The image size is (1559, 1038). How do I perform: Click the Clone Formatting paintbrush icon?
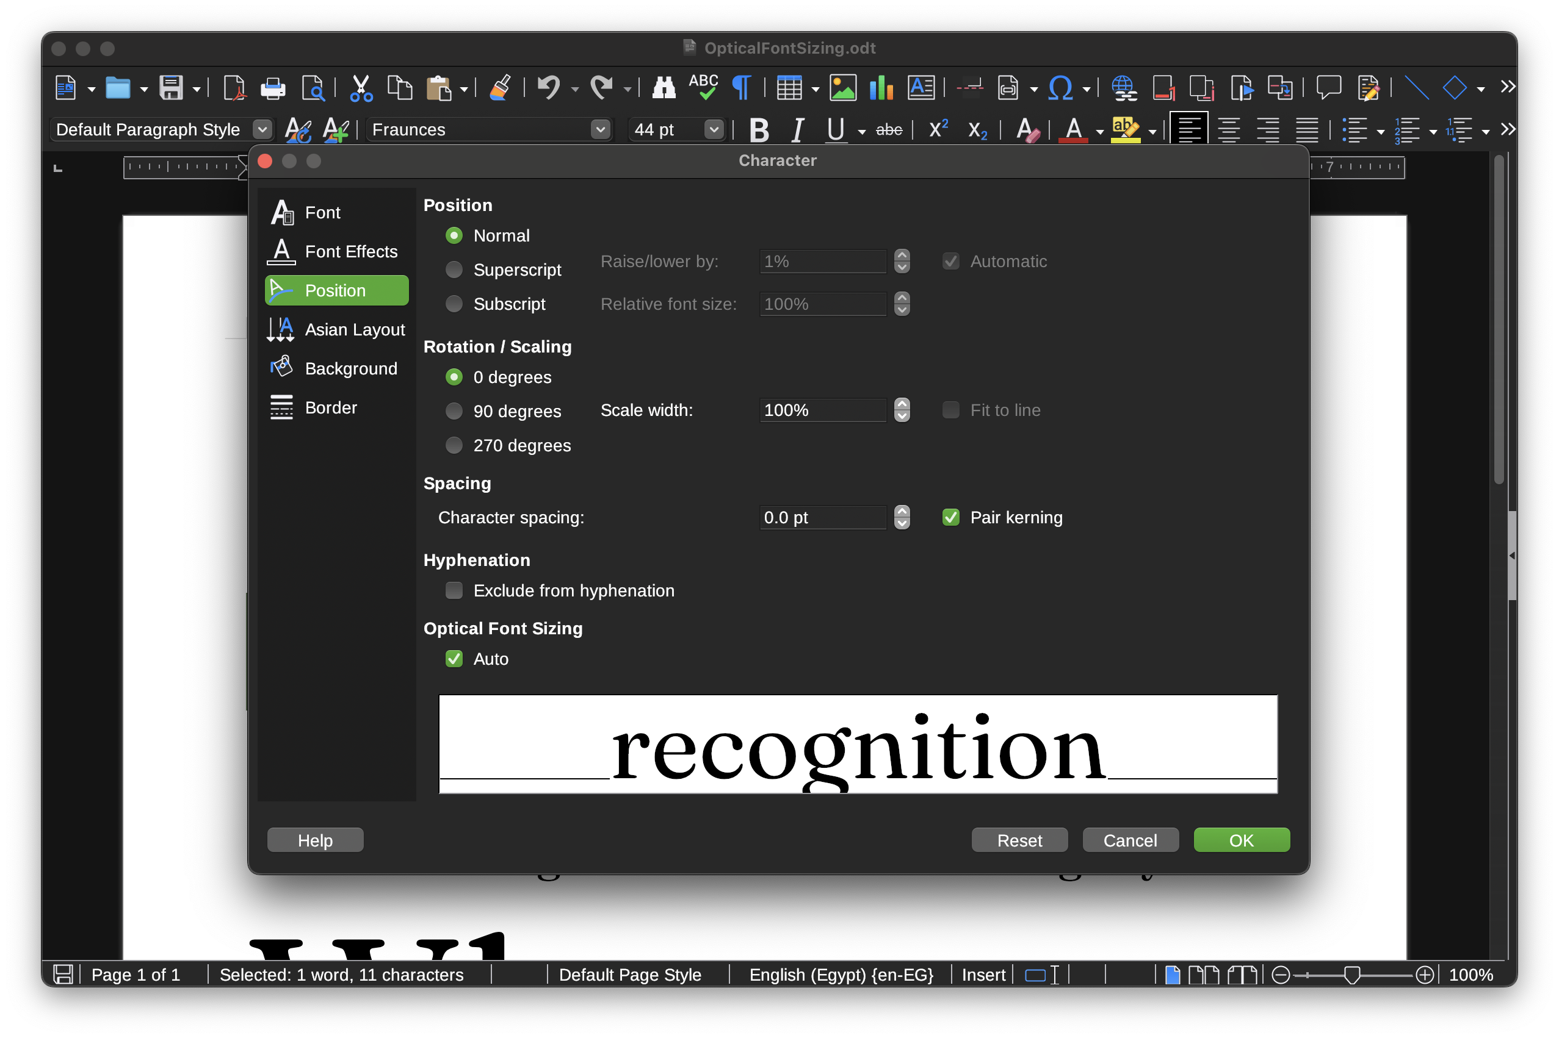[500, 88]
